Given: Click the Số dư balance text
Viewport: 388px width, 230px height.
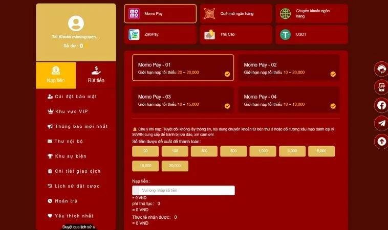Looking at the screenshot, I should [74, 46].
